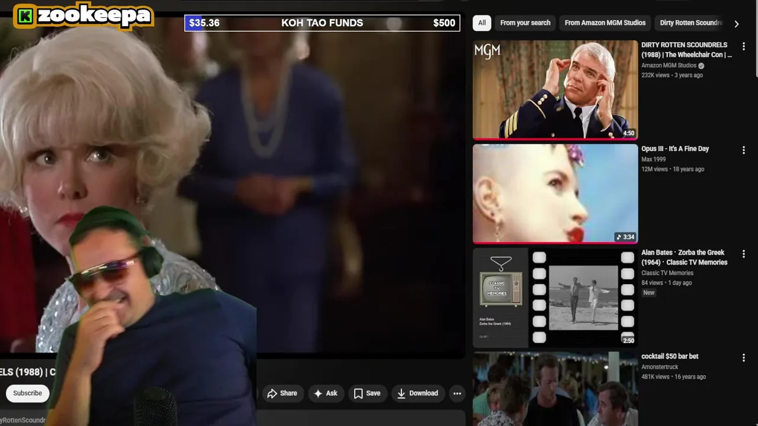This screenshot has height=426, width=758.
Task: Subscribe to the channel
Action: tap(27, 393)
